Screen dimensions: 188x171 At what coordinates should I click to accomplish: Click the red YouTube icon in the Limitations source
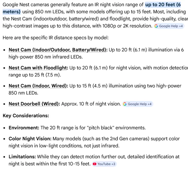(x=95, y=164)
